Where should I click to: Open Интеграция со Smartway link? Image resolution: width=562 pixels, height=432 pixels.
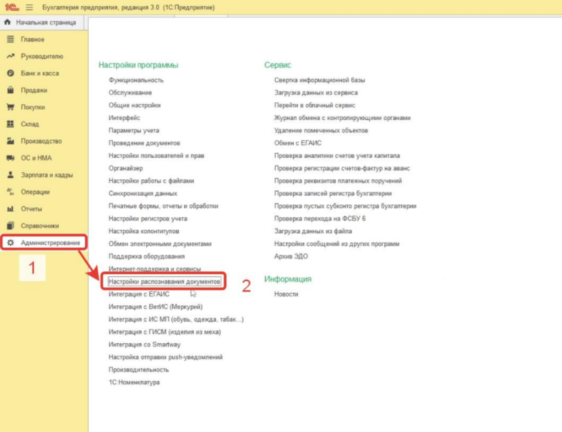coord(144,344)
